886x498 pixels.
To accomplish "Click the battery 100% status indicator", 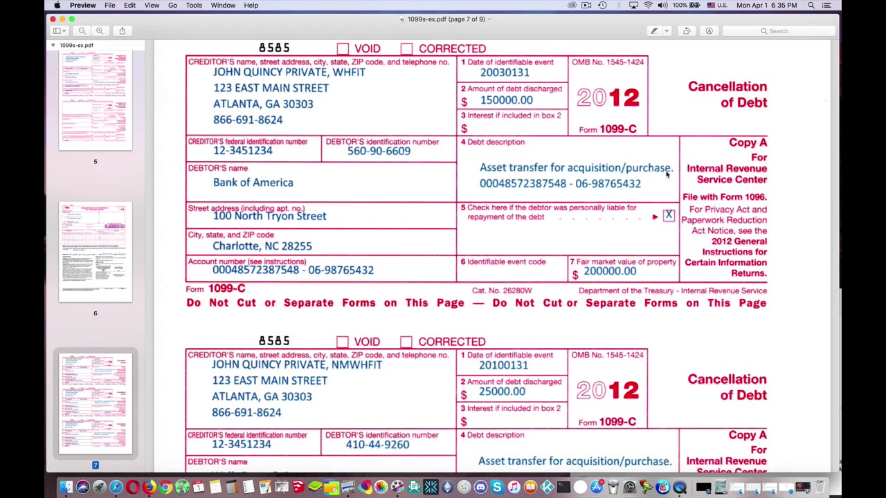I will [687, 6].
